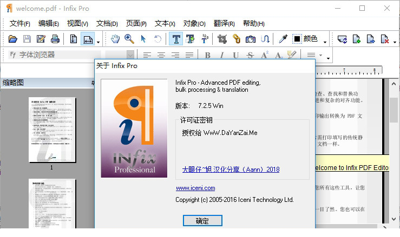Open the 文件(F) menu
This screenshot has width=400, height=237.
20,23
